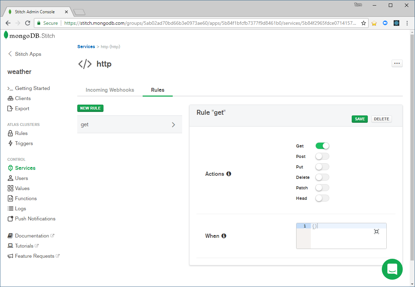Click the Export icon in sidebar
Screen dimensions: 415x287
point(10,108)
